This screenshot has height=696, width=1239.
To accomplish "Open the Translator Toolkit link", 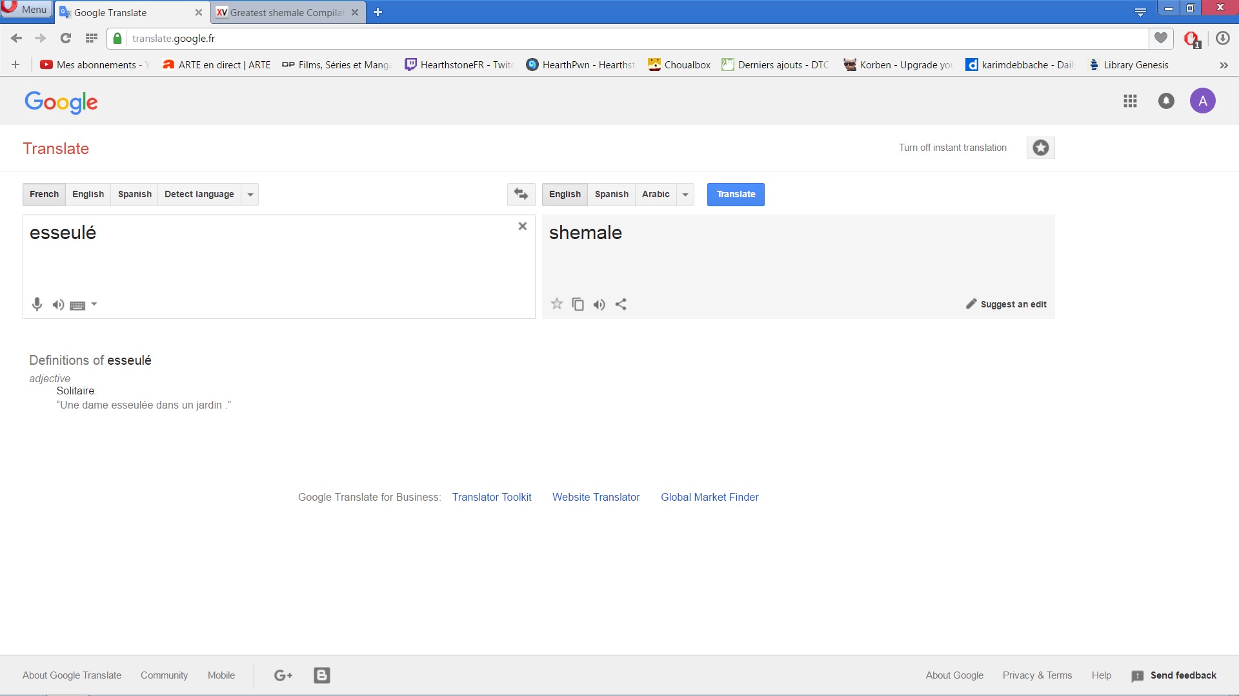I will 491,497.
